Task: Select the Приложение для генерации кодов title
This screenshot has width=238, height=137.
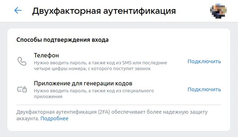Action: click(x=83, y=83)
